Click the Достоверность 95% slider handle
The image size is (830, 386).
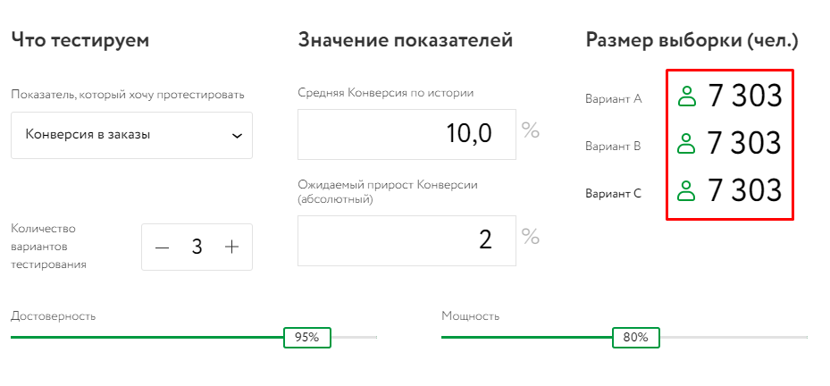[x=306, y=338]
